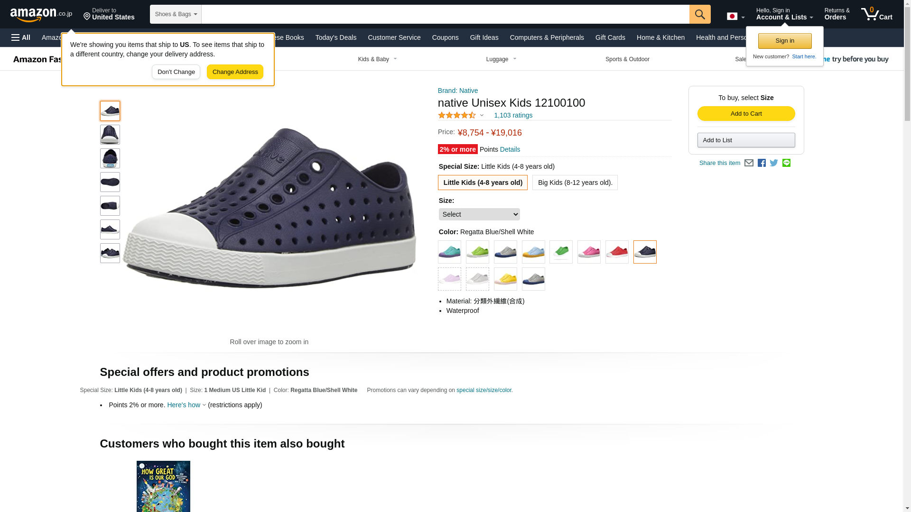Select Big Kids (8-12 years old) option
This screenshot has height=512, width=911.
[575, 183]
